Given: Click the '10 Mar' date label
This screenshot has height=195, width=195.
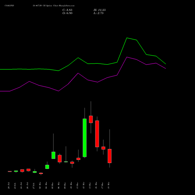Looking at the screenshot, I should 71,185.
